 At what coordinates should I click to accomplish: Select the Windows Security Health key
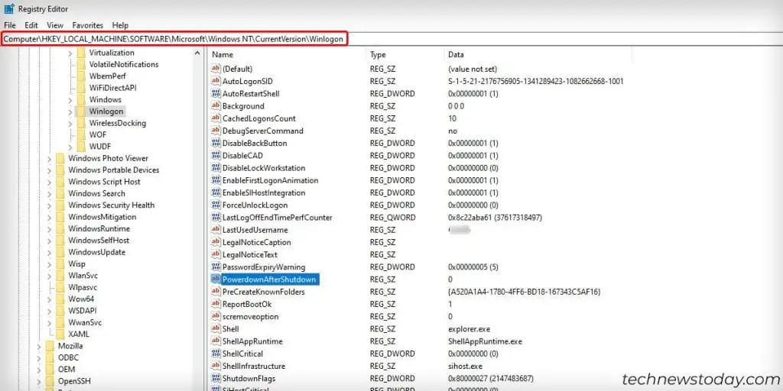(x=112, y=205)
